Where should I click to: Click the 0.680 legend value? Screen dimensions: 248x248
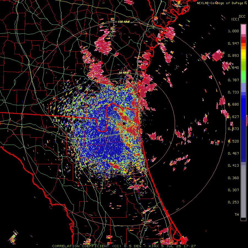(233, 104)
